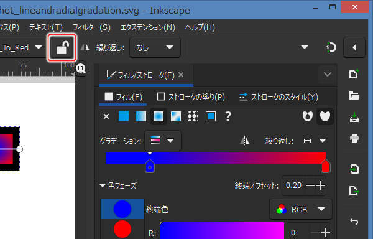
Task: Switch to the ストロークの塗り(P) tab
Action: [191, 97]
